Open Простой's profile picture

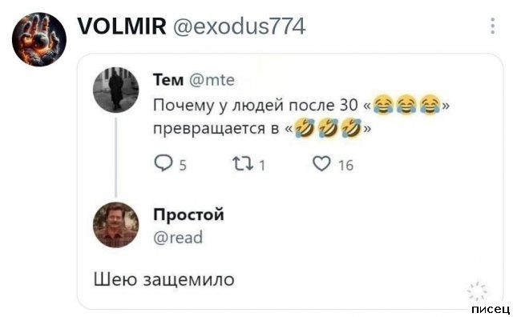pyautogui.click(x=115, y=225)
